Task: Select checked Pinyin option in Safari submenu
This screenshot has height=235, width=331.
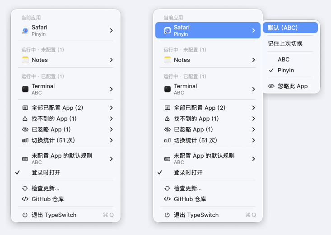Action: pyautogui.click(x=290, y=70)
